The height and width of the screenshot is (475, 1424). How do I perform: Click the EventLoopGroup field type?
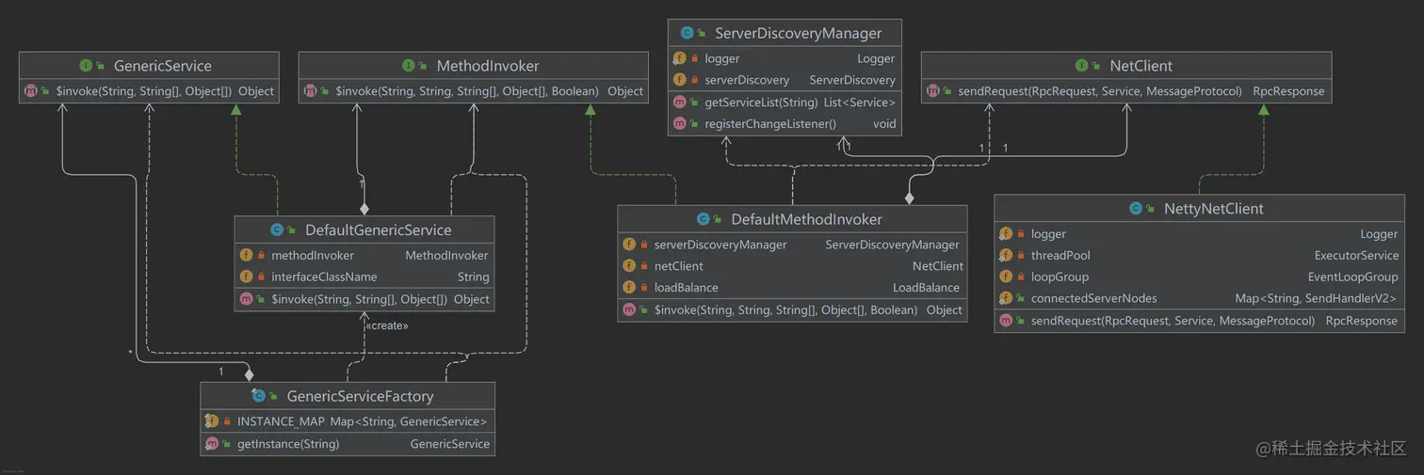pyautogui.click(x=1353, y=277)
